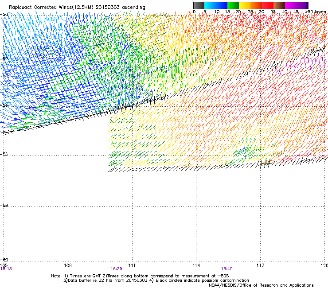Screen dimensions: 328x288
Task: Click the latitude label '-52'
Action: click(x=4, y=58)
